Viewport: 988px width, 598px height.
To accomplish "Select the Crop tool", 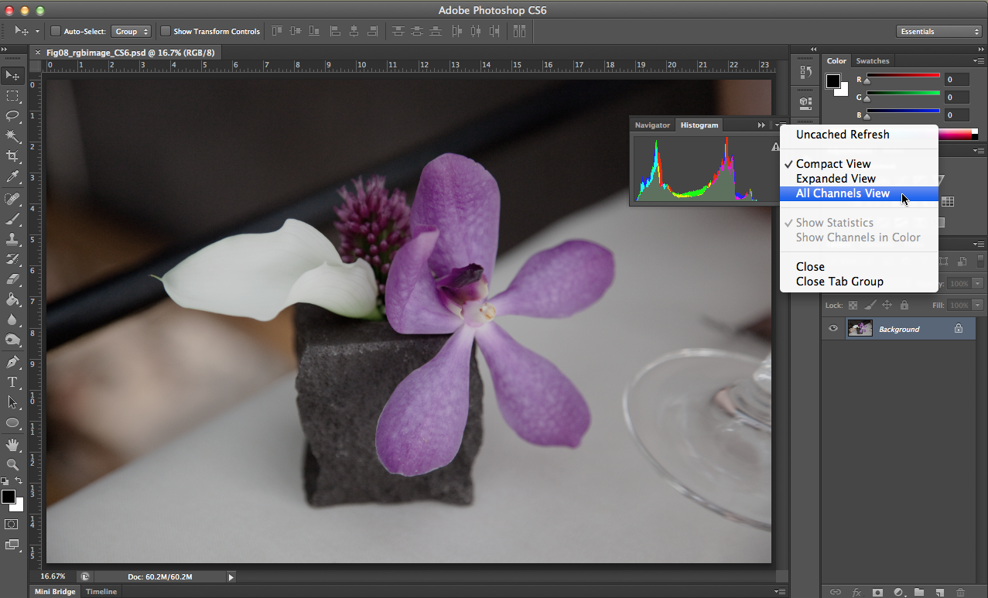I will pos(12,156).
